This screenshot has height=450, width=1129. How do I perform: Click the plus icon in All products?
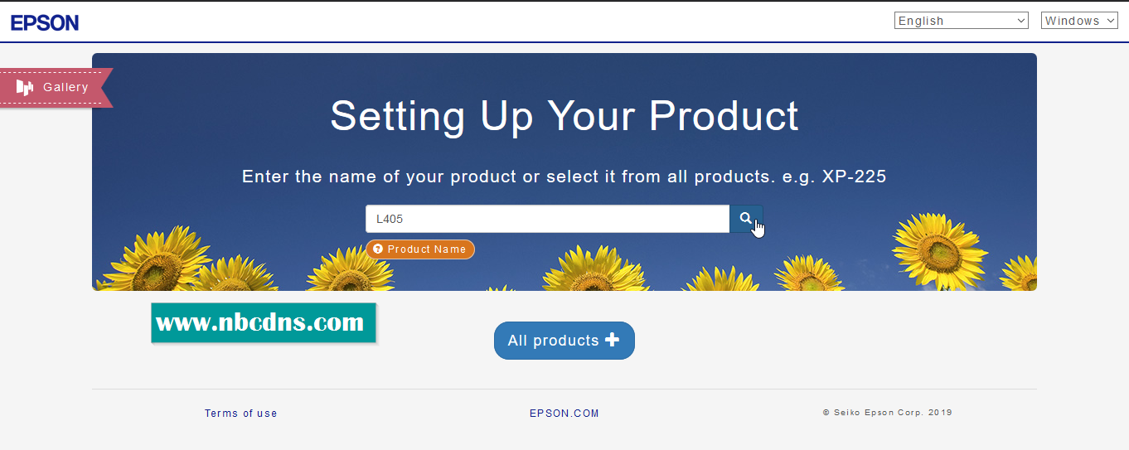613,340
